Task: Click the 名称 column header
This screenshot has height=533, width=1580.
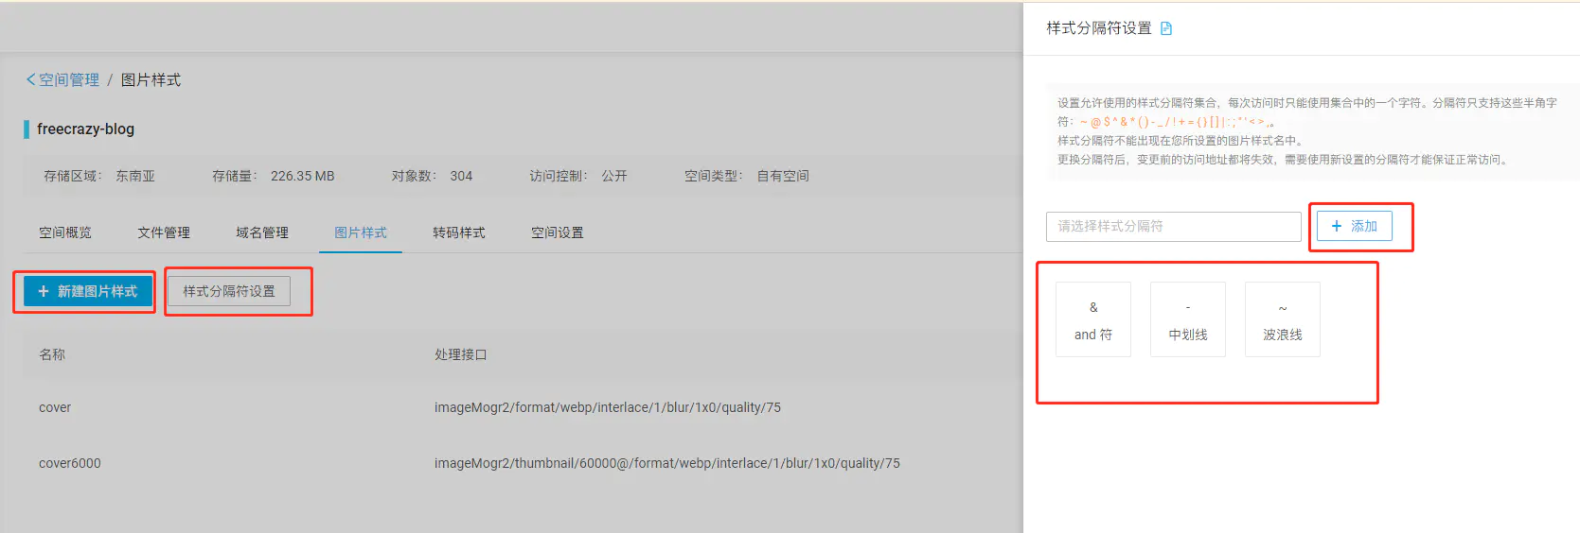Action: tap(52, 354)
